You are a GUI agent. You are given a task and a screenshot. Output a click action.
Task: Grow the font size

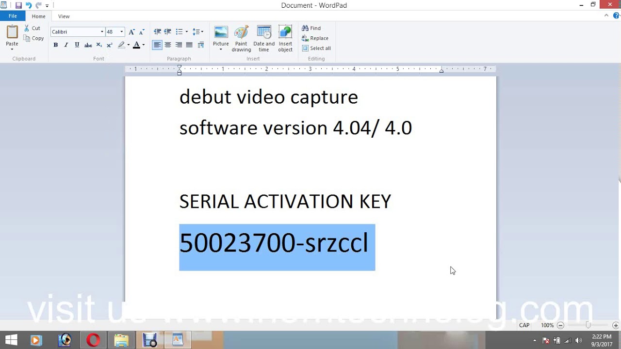click(x=131, y=32)
